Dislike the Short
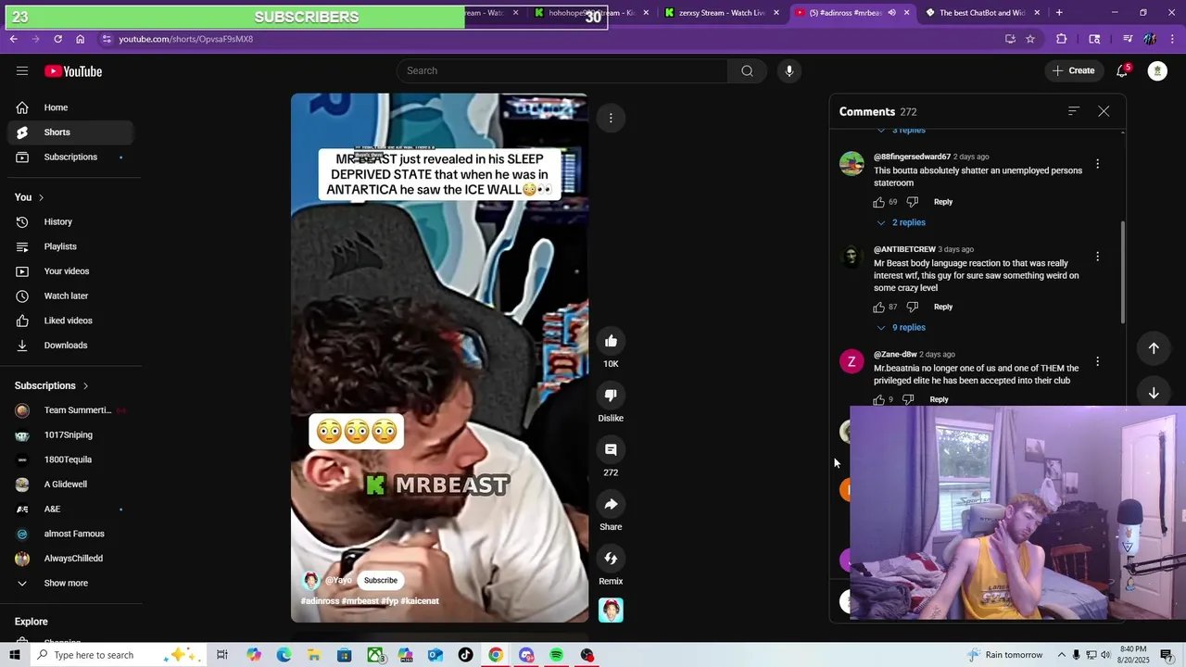 611,396
